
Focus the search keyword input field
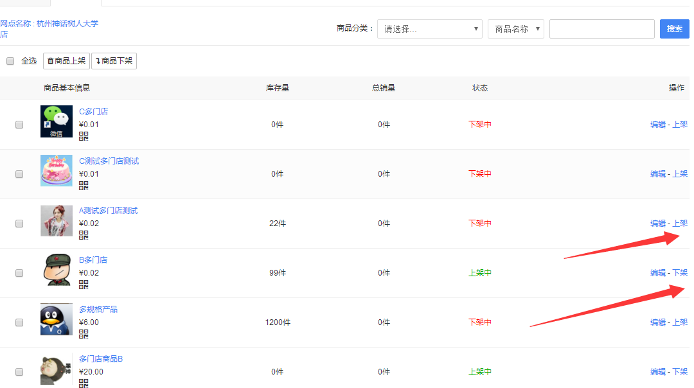601,29
